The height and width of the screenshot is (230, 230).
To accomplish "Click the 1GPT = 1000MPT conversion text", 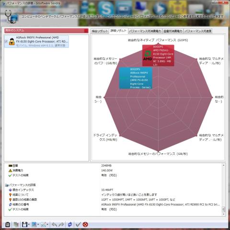I will (138, 200).
